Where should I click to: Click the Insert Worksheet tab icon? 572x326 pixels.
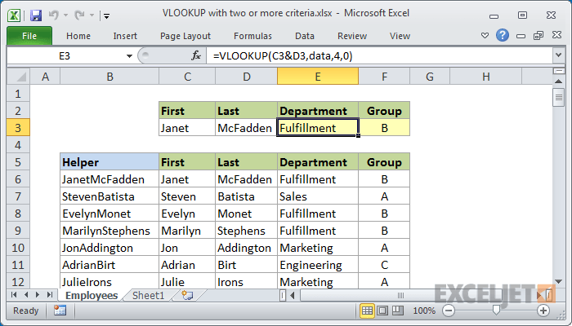click(187, 295)
